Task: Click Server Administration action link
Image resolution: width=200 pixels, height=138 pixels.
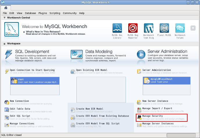Action: click(156, 70)
